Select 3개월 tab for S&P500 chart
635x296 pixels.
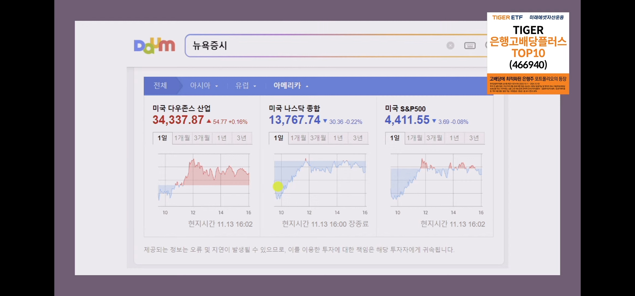(x=434, y=138)
